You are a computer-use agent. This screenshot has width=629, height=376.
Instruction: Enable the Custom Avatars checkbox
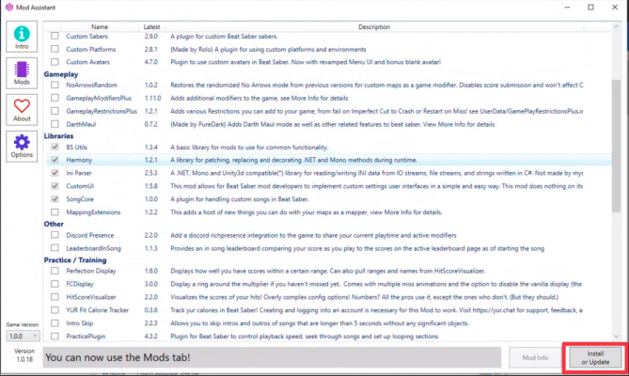tap(55, 62)
